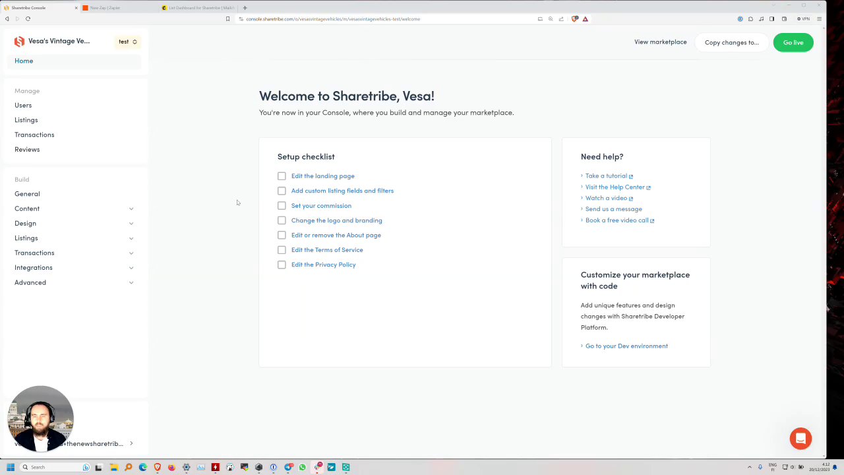Open the 1Password extension icon
The height and width of the screenshot is (475, 844).
tap(740, 18)
